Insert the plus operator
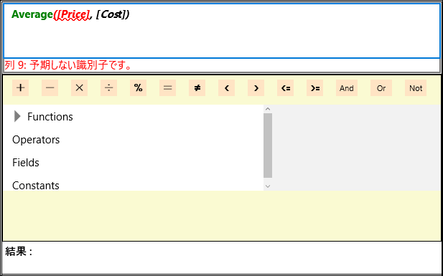 20,88
